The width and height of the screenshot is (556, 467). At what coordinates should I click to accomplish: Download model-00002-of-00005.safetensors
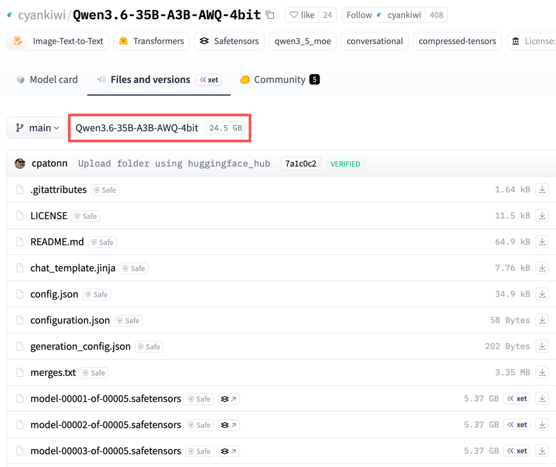pos(542,424)
